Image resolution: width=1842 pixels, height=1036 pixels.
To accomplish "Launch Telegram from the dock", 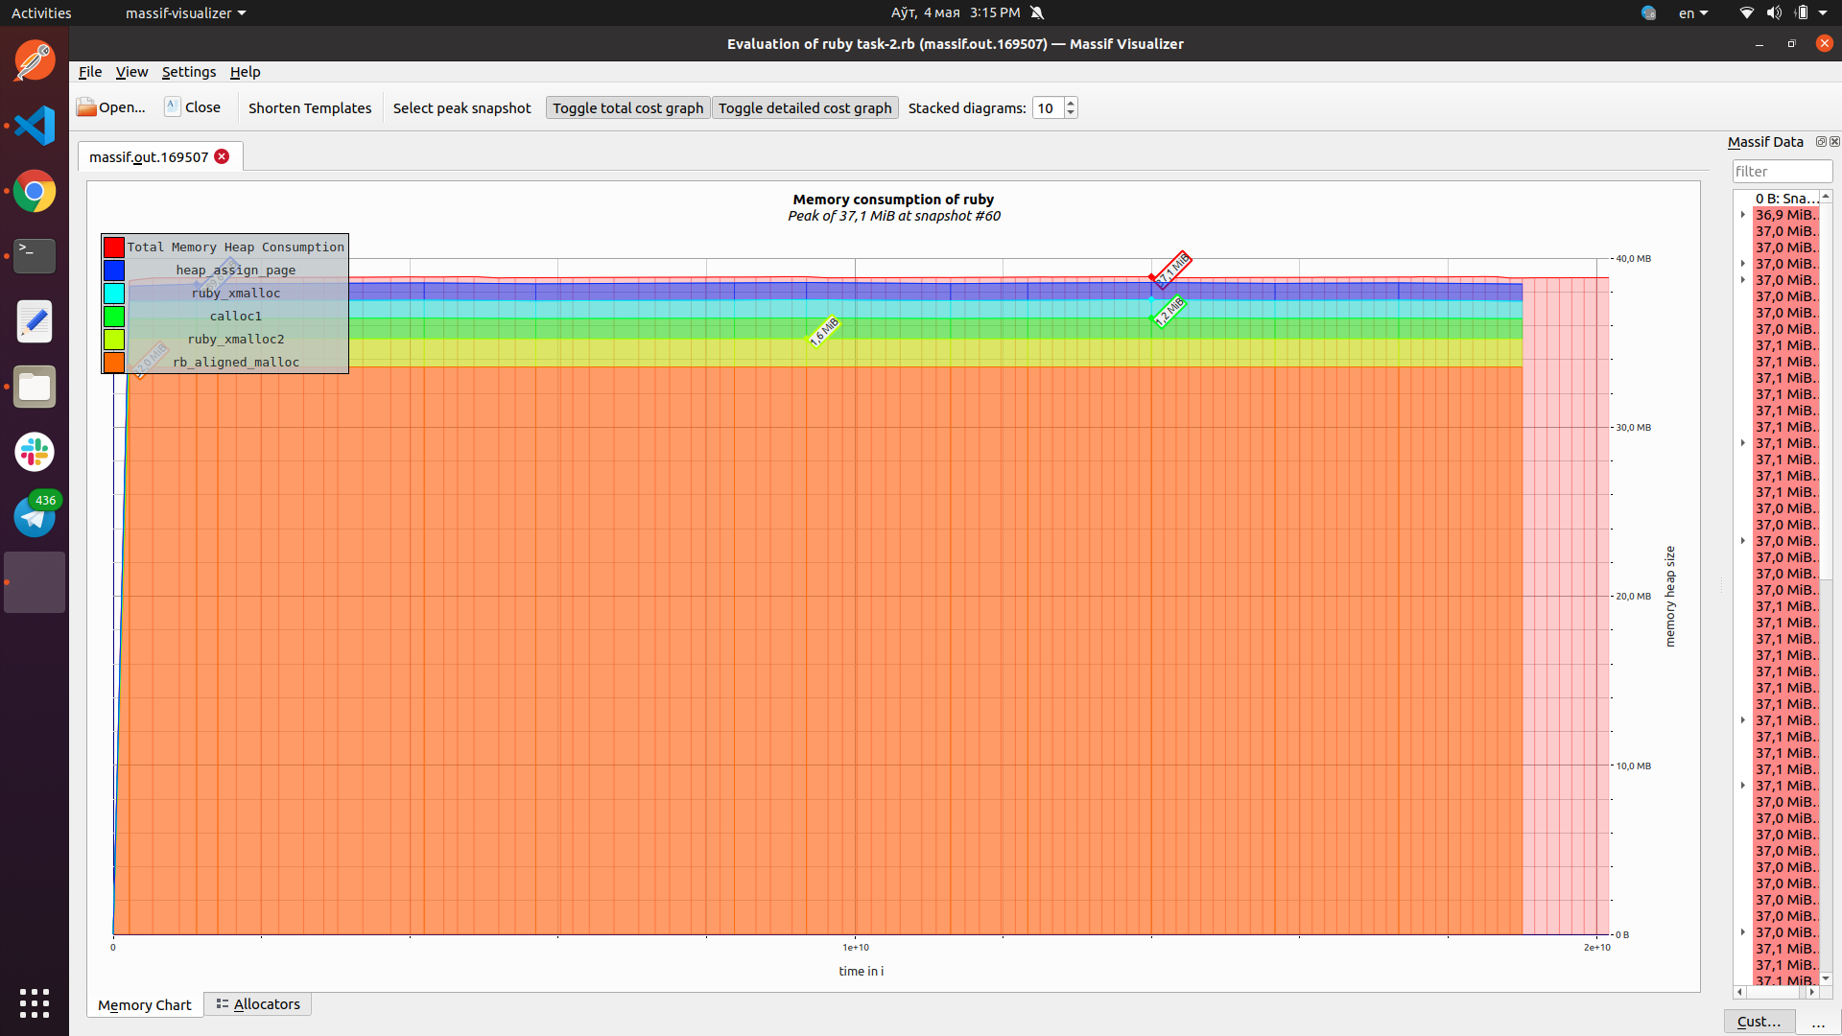I will point(35,517).
